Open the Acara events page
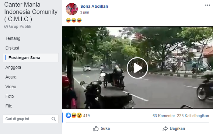213x134 pixels. click(11, 77)
